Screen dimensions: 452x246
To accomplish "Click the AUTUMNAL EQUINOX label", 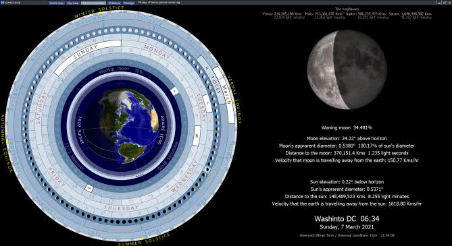I will point(7,144).
